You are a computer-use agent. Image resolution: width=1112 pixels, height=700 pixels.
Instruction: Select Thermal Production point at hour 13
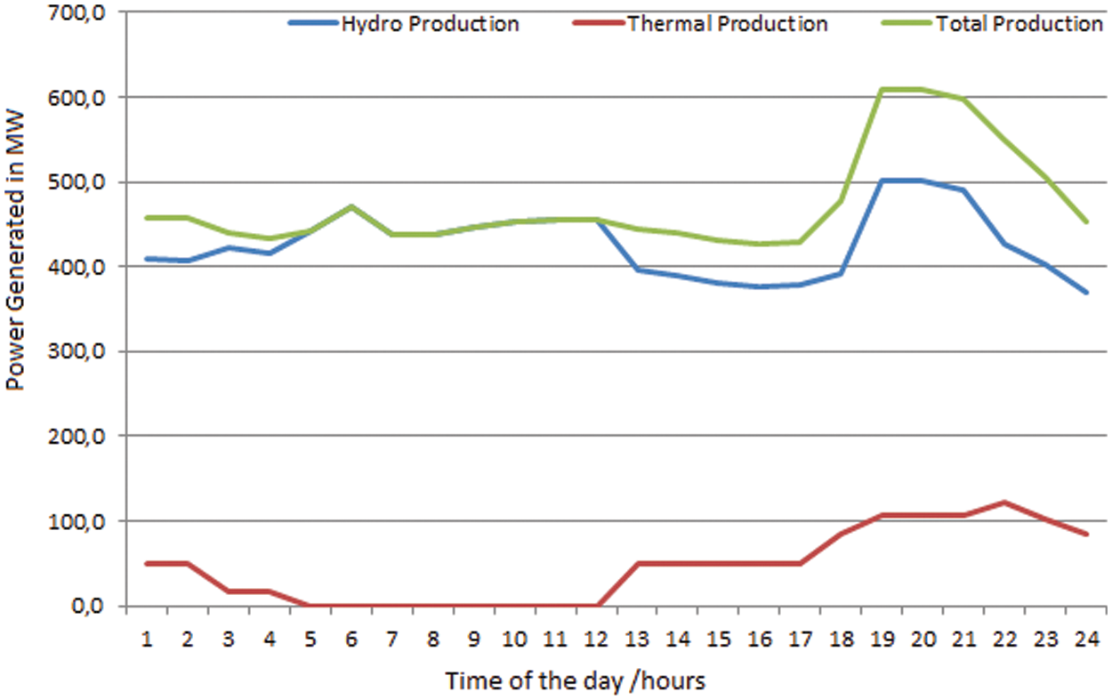tap(639, 563)
